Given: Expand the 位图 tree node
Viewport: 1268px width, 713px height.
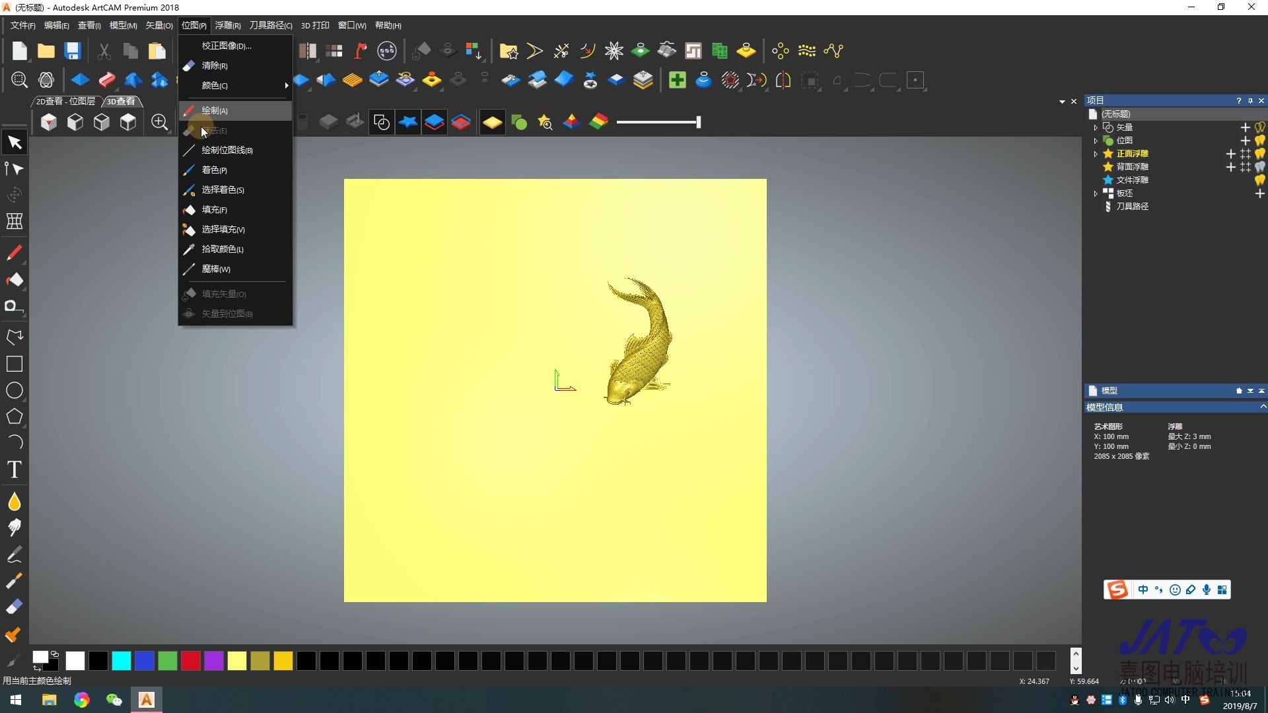Looking at the screenshot, I should (1096, 141).
